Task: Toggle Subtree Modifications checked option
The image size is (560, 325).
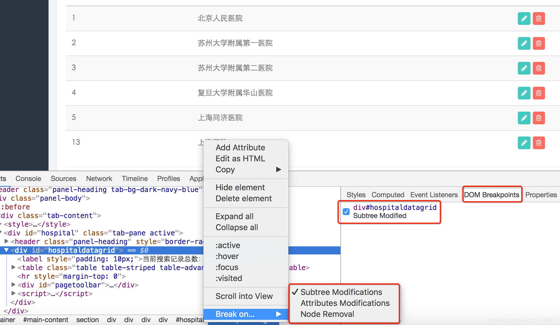Action: tap(341, 292)
